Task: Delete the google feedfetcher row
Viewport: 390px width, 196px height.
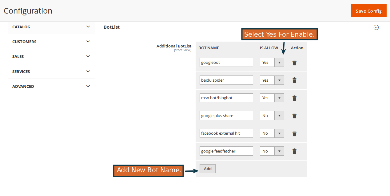Action: (294, 151)
